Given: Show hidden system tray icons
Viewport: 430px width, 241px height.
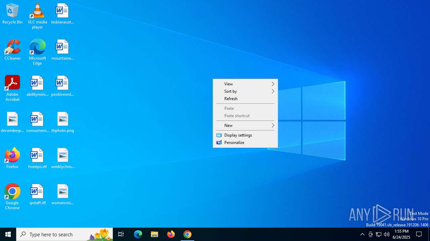Looking at the screenshot, I should coord(362,234).
